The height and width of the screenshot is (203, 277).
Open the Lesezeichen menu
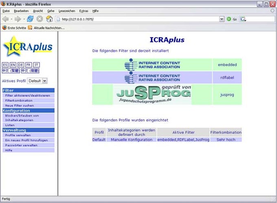point(67,11)
